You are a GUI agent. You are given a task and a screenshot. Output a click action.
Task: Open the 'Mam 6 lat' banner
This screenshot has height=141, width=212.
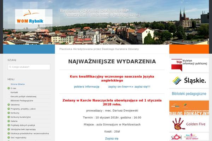pos(189,137)
